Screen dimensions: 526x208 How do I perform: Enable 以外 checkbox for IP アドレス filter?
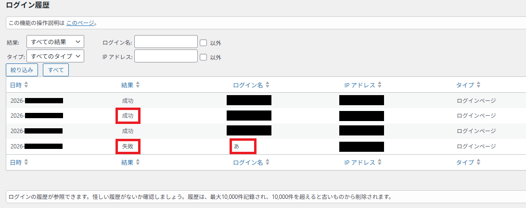pyautogui.click(x=203, y=57)
